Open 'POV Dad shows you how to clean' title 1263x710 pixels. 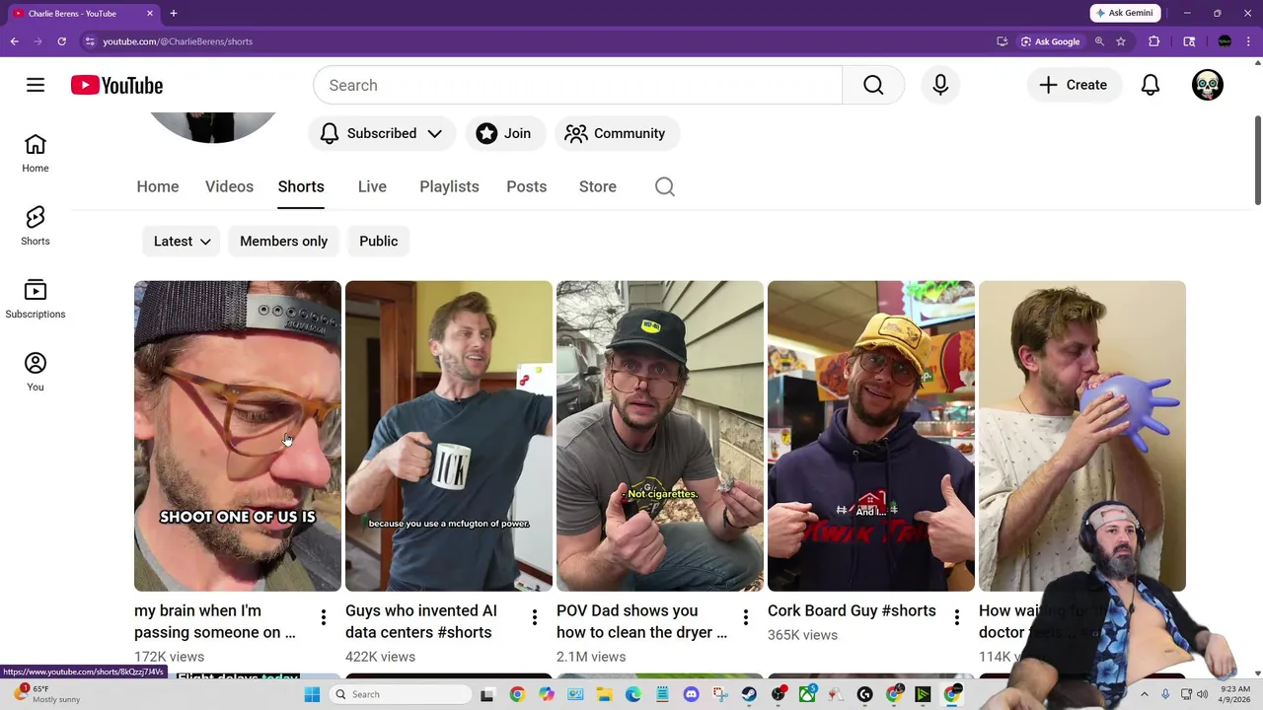(641, 621)
